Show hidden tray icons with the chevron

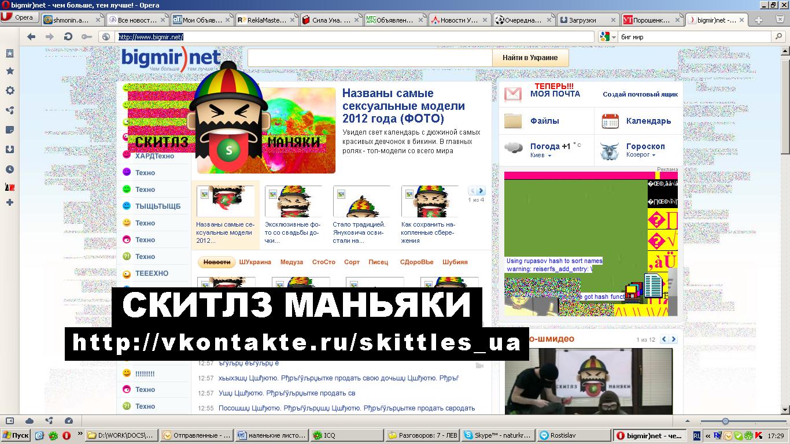point(708,435)
